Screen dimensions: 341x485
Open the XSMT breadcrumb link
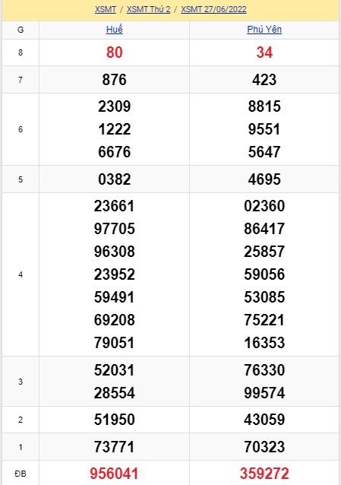(x=106, y=9)
